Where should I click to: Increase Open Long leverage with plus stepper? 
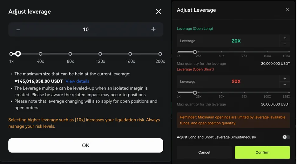point(285,38)
